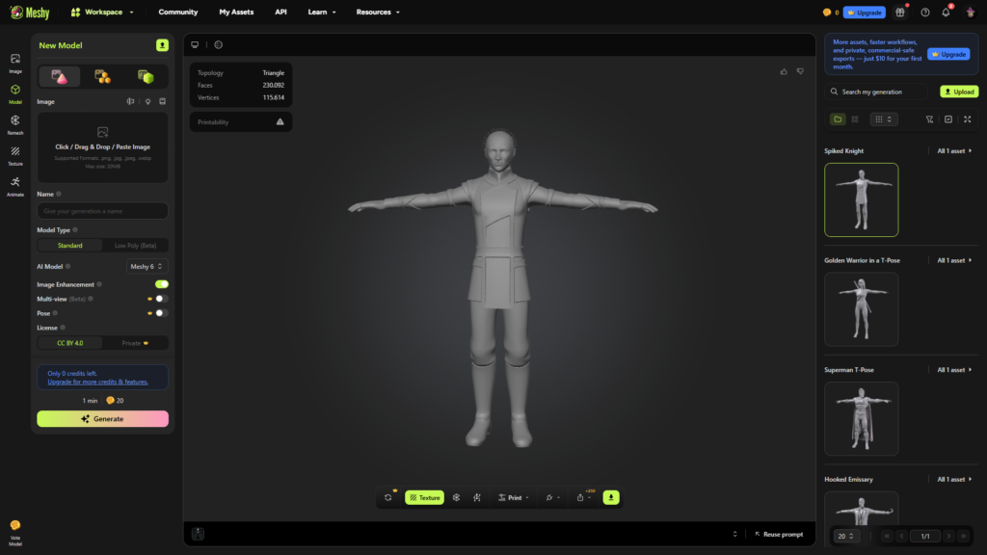Select the Golden Warrior in a T-Pose thumbnail

pyautogui.click(x=861, y=309)
